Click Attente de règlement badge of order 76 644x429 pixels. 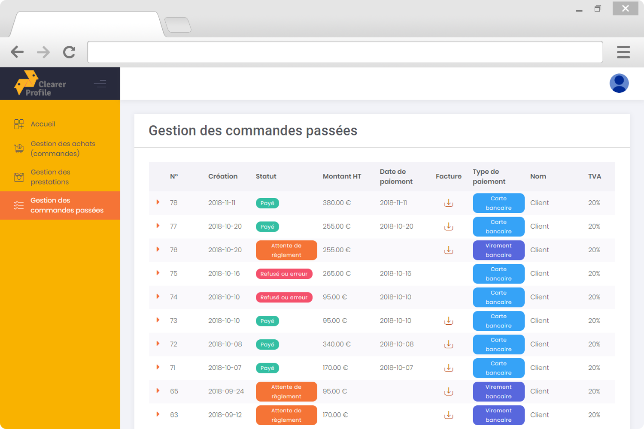click(286, 250)
